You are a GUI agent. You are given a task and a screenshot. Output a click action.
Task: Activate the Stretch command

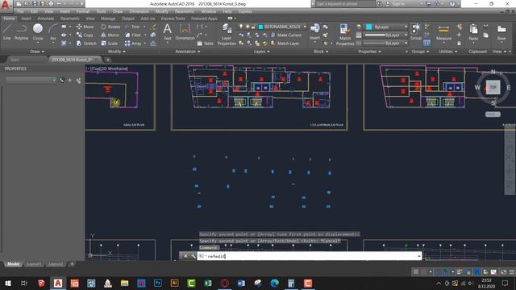pyautogui.click(x=86, y=43)
